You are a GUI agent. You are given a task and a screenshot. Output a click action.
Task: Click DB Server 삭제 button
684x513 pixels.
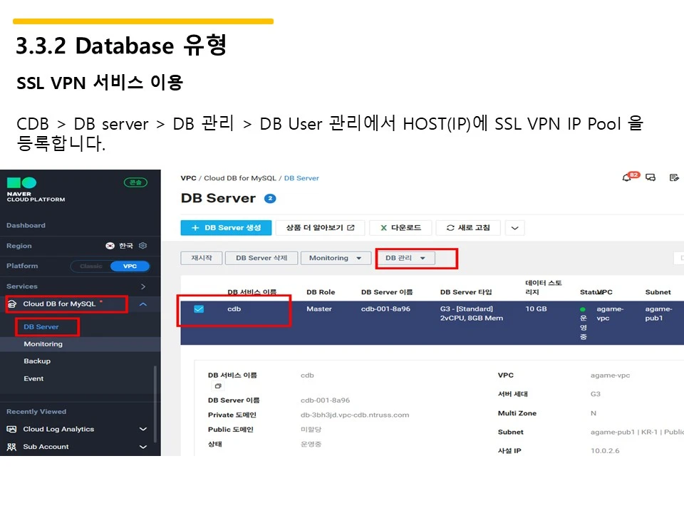261,258
